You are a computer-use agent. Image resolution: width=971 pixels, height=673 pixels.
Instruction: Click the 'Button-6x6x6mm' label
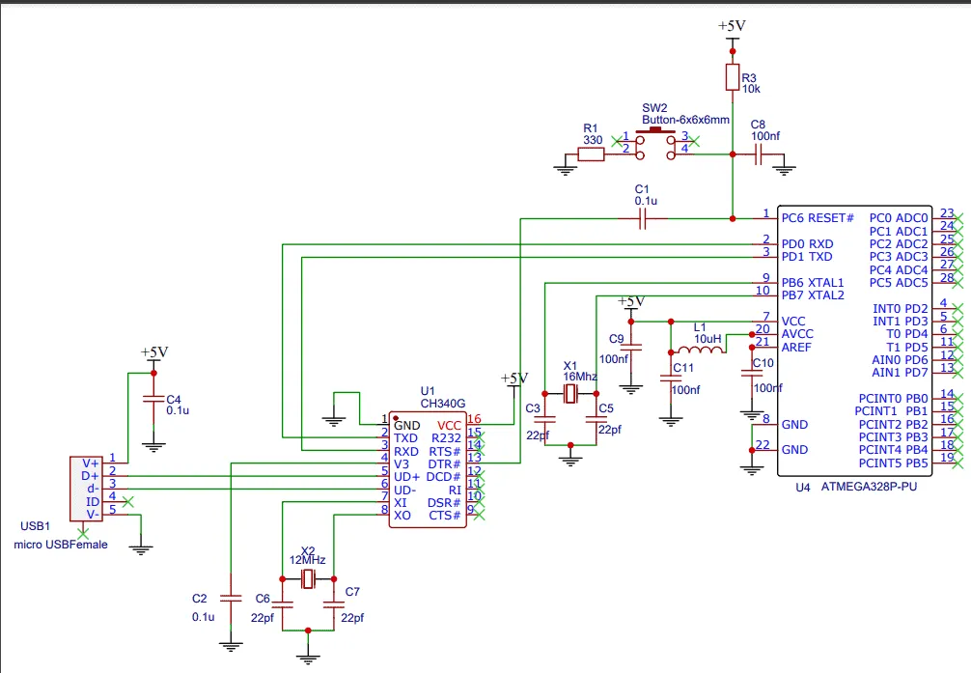[x=685, y=120]
